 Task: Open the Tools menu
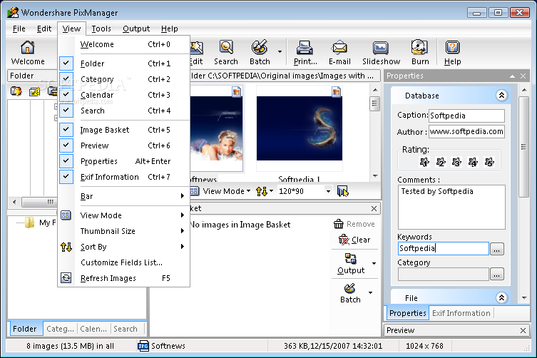[101, 29]
